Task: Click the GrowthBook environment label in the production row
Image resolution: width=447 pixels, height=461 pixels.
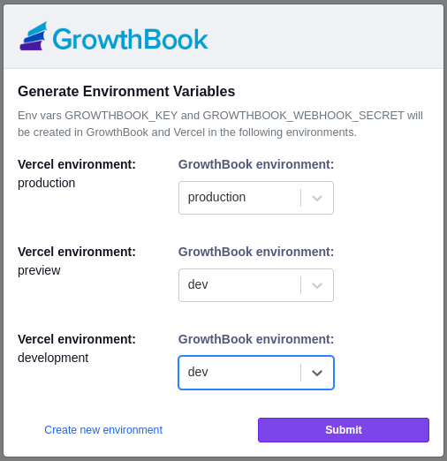Action: pyautogui.click(x=256, y=164)
